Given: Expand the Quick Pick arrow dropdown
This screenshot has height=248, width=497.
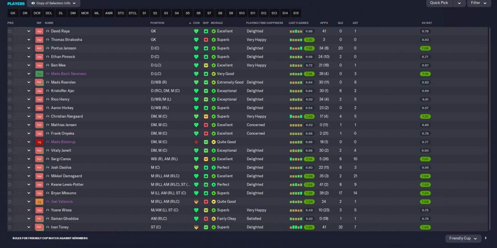Looking at the screenshot, I should 459,3.
